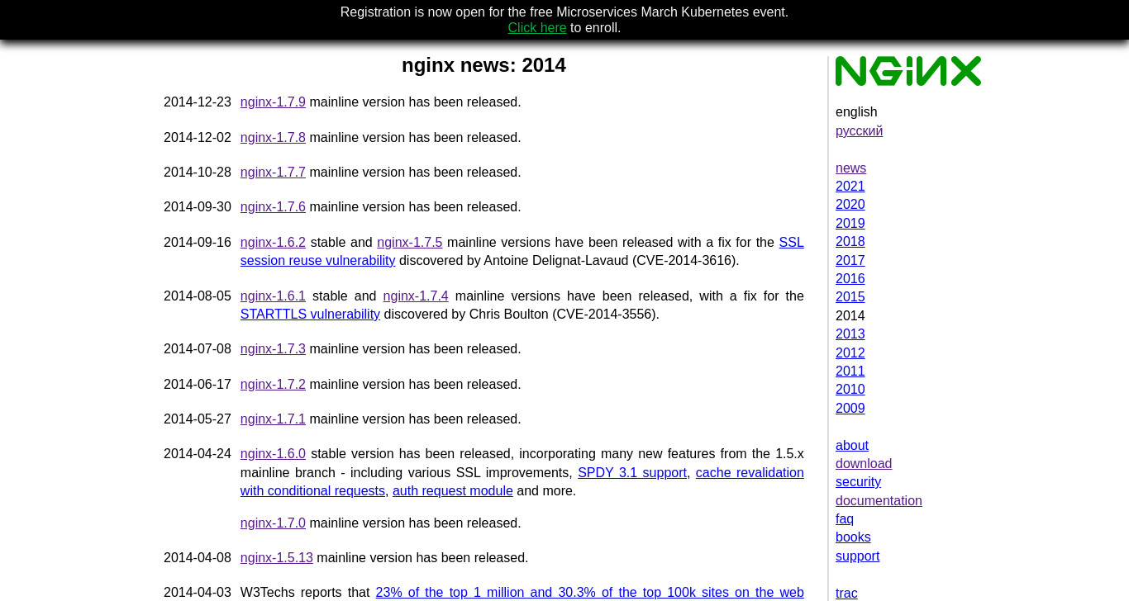This screenshot has width=1129, height=601.
Task: Open the 2020 news archive
Action: tap(850, 205)
